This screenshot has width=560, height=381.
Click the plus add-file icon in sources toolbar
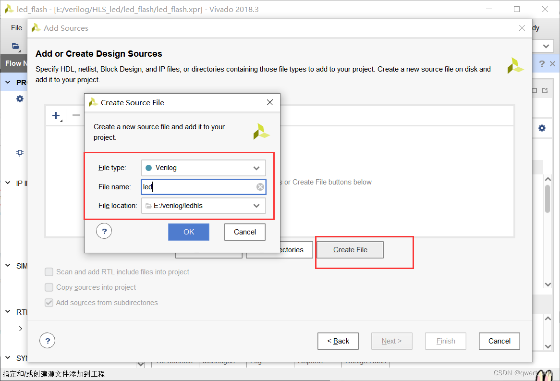56,115
